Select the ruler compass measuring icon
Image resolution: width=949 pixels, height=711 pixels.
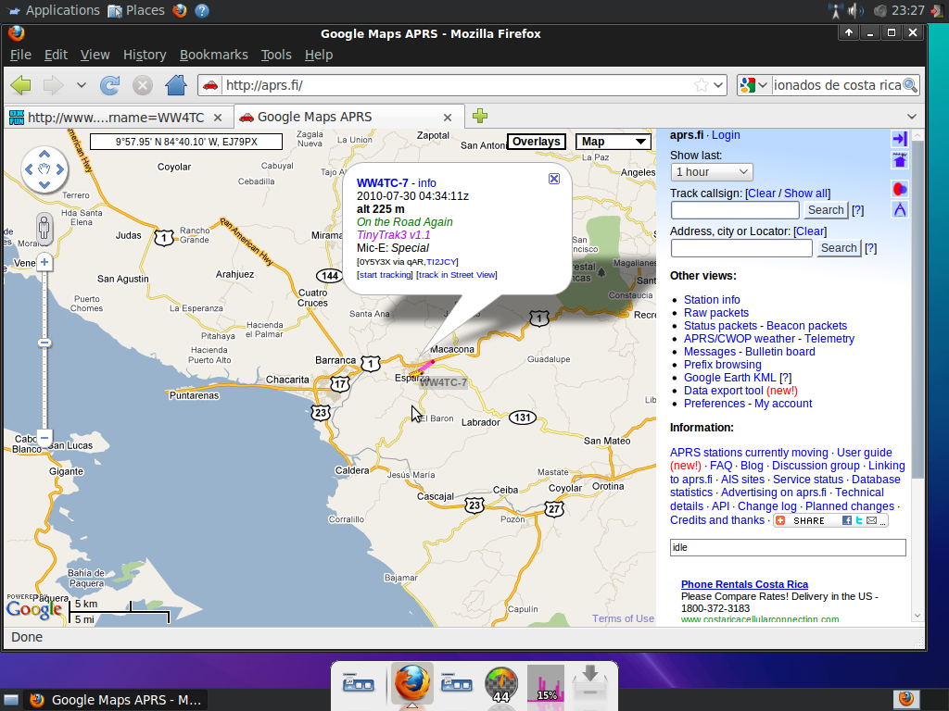[899, 209]
